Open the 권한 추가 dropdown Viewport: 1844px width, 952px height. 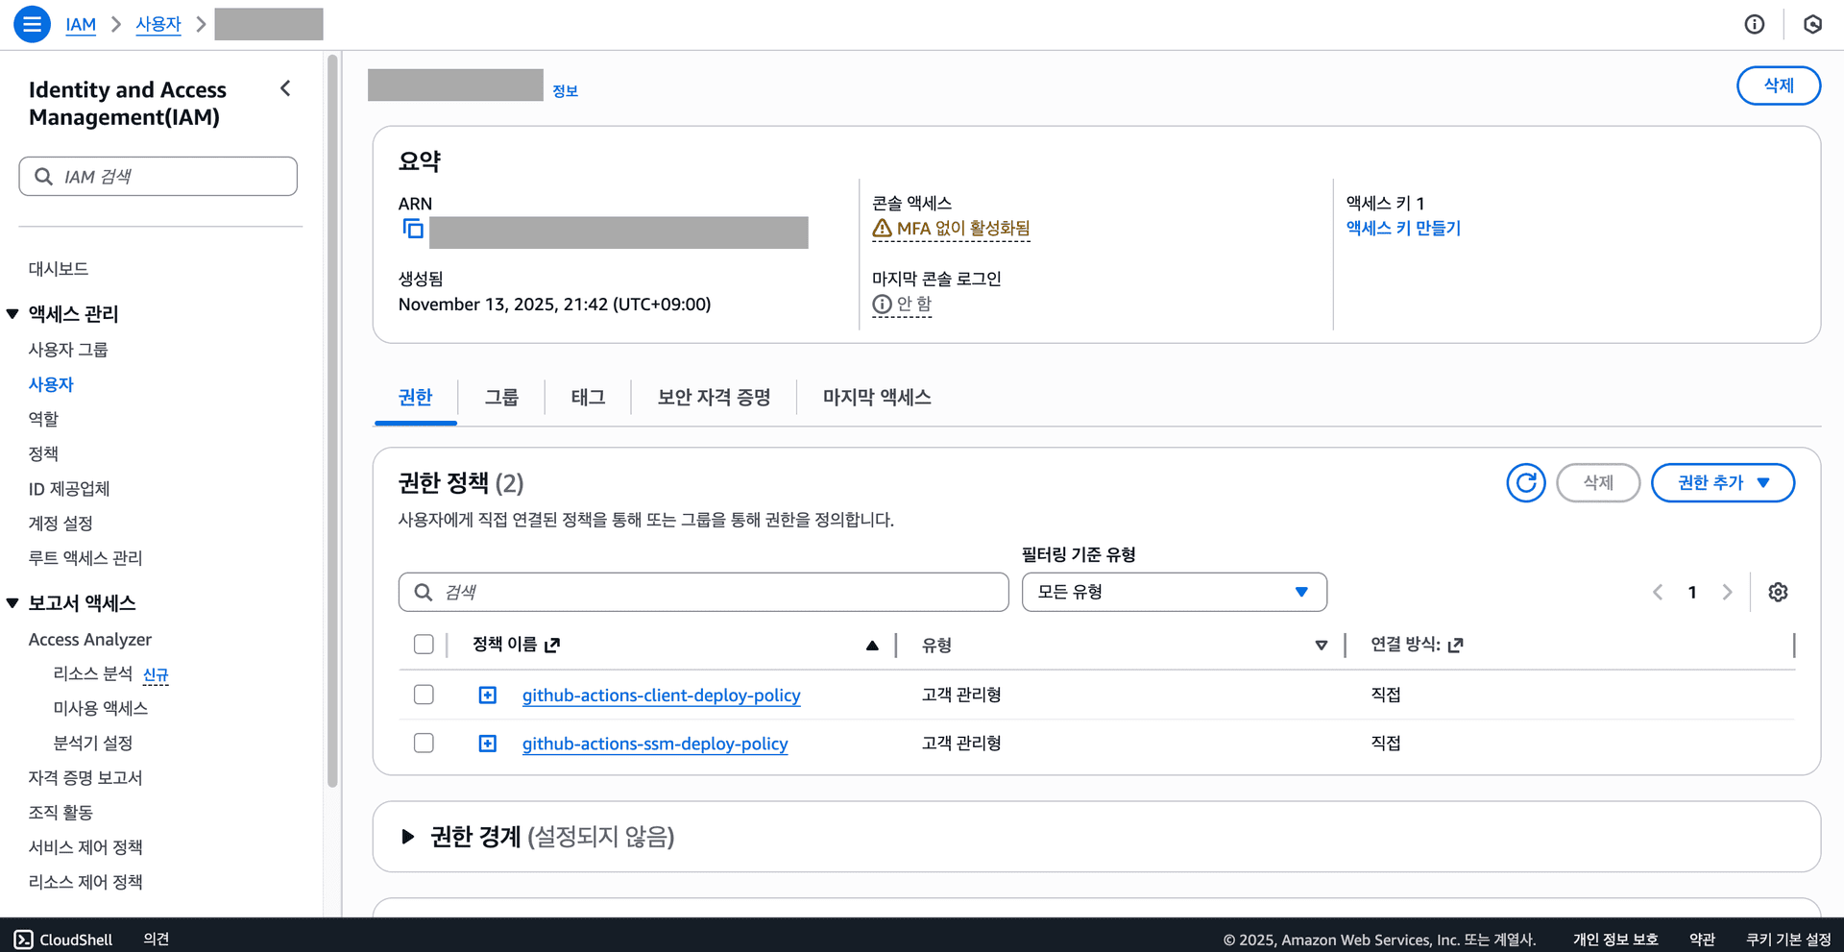coord(1722,482)
